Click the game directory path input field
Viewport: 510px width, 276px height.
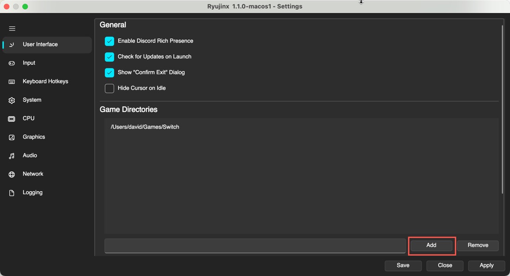[x=255, y=245]
